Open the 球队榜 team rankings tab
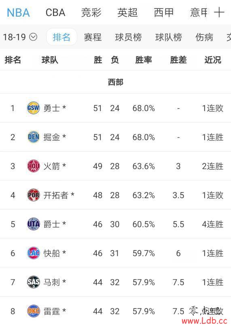The height and width of the screenshot is (325, 231). [x=168, y=37]
